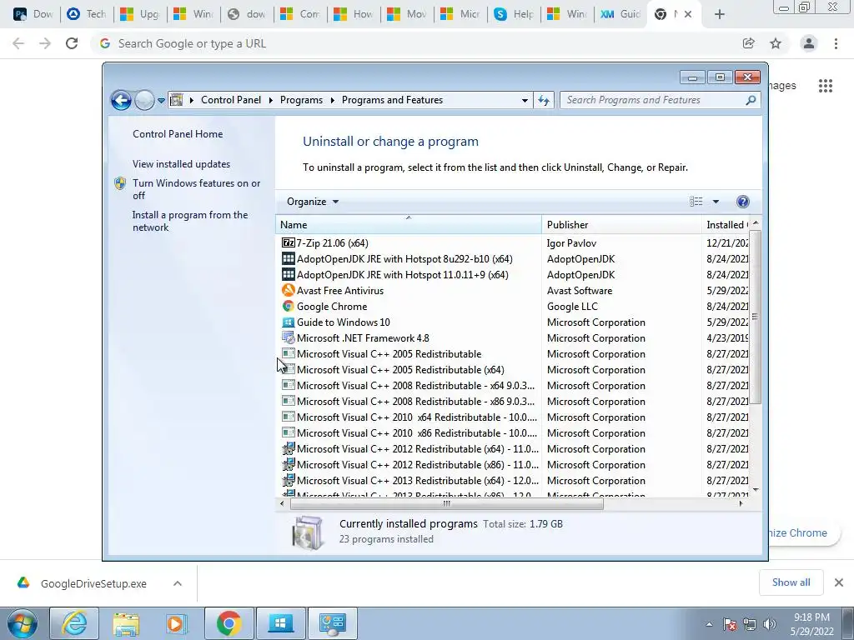The image size is (854, 640).
Task: Open View installed updates
Action: (x=181, y=164)
